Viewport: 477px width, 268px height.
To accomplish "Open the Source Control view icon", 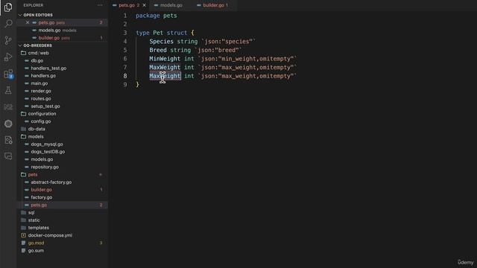I will pos(8,40).
